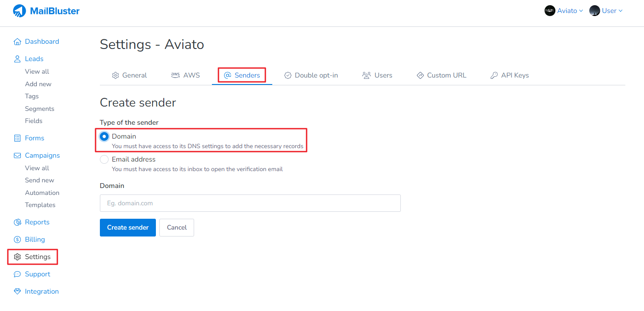Select the Email address radio button
The image size is (644, 311).
[x=104, y=159]
